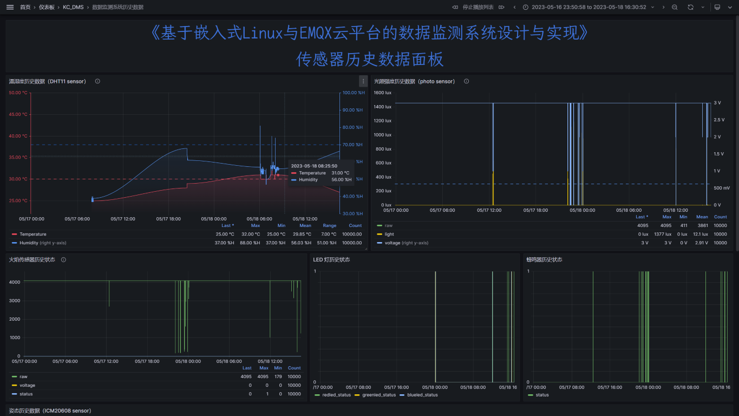Zoom out the time range
The width and height of the screenshot is (739, 416).
[x=675, y=7]
